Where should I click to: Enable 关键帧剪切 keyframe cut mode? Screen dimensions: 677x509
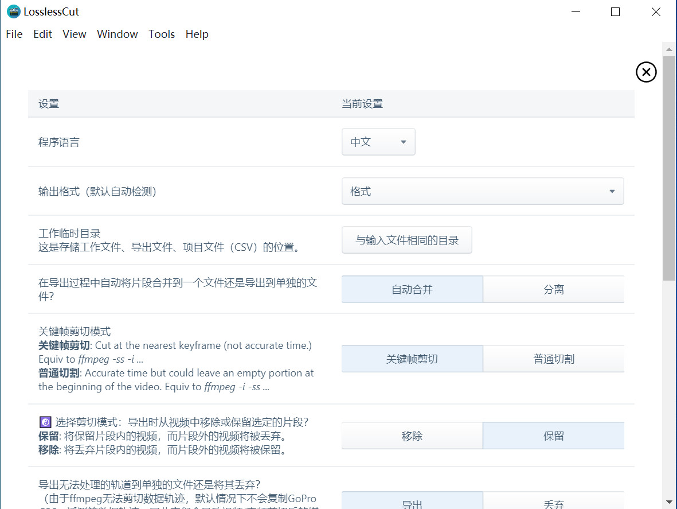pos(412,359)
